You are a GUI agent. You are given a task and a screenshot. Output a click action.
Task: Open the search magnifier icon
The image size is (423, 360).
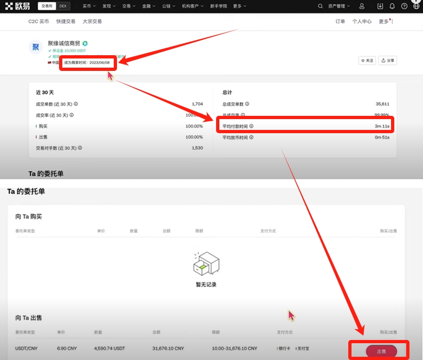320,6
